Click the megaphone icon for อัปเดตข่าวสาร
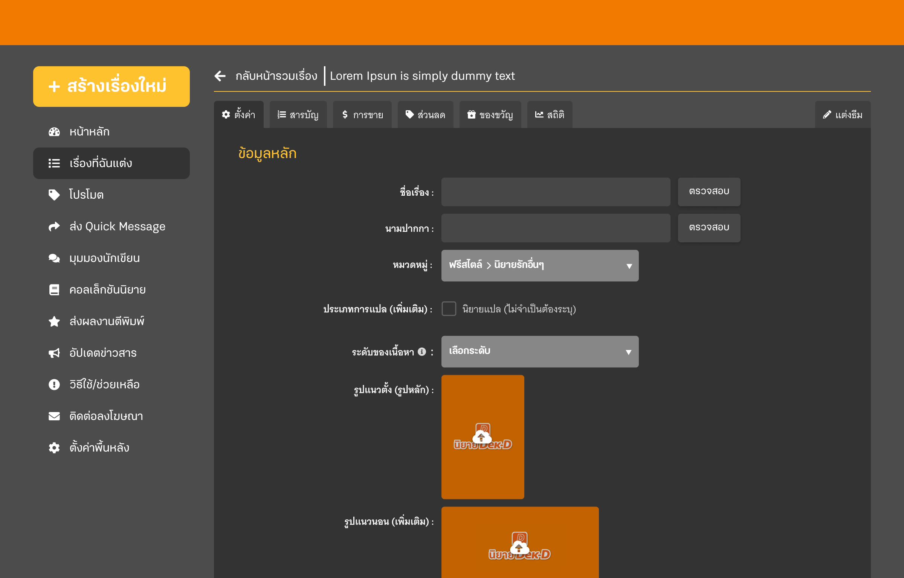The height and width of the screenshot is (578, 904). click(54, 353)
